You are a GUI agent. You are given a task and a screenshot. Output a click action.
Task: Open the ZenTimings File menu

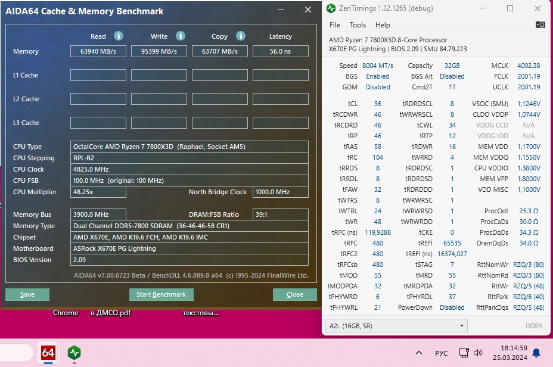pos(335,25)
